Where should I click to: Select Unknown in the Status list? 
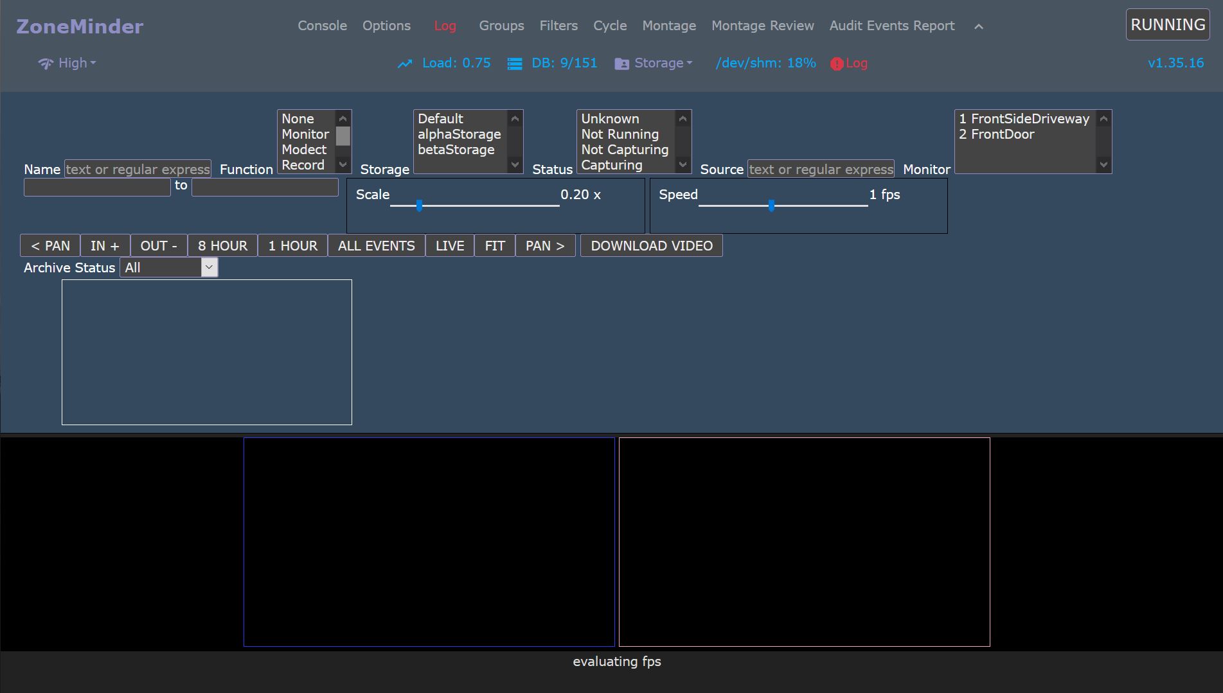tap(627, 119)
